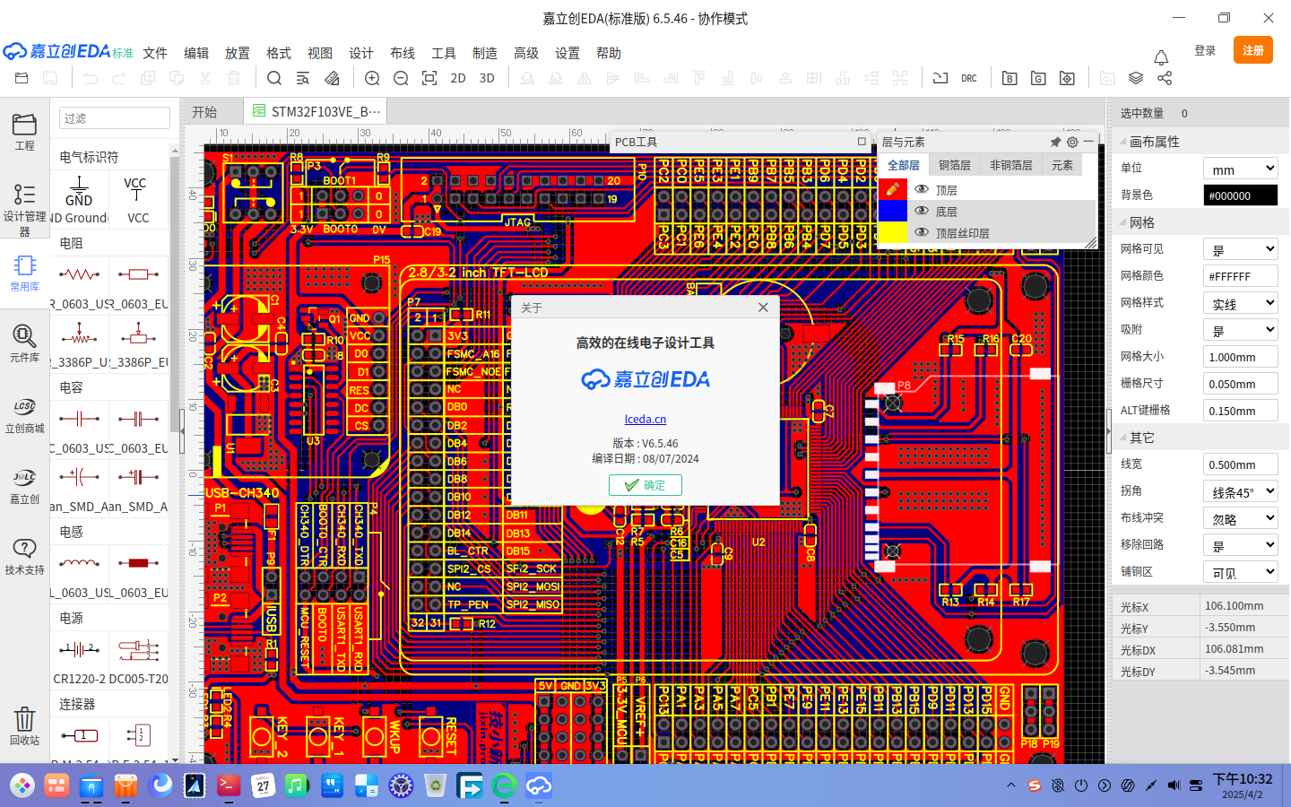This screenshot has height=807, width=1291.
Task: Open the 文件 menu
Action: [x=155, y=53]
